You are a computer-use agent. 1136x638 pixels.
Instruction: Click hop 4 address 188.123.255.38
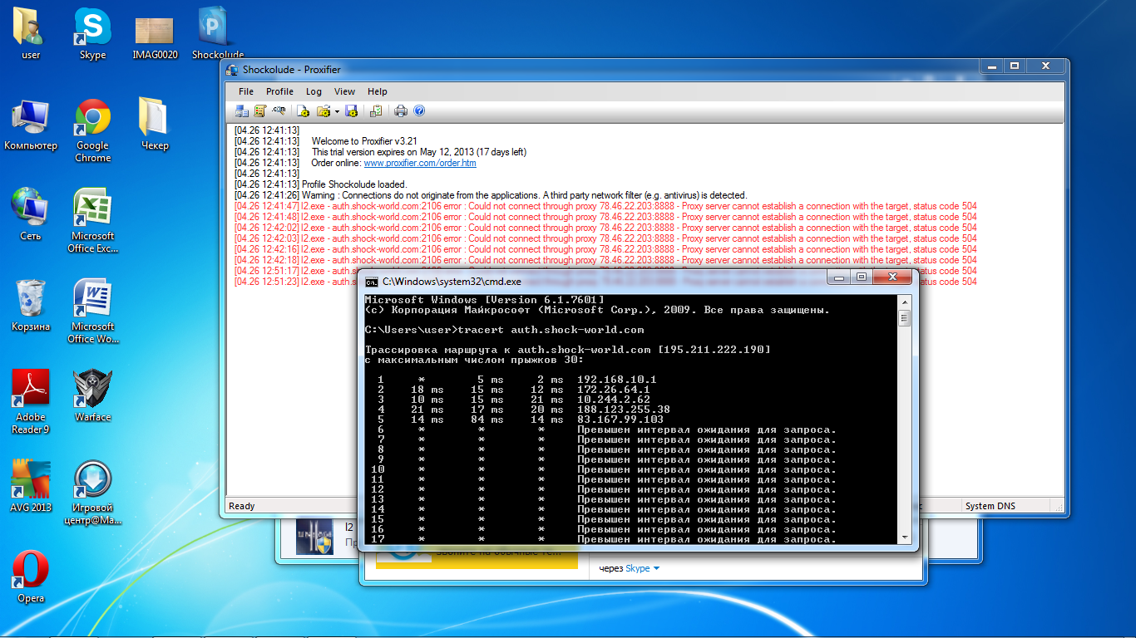tap(623, 410)
